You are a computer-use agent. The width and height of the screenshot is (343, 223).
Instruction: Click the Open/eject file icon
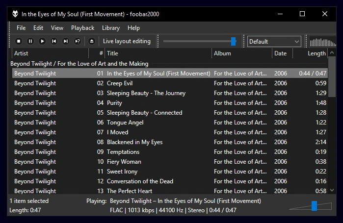[91, 42]
